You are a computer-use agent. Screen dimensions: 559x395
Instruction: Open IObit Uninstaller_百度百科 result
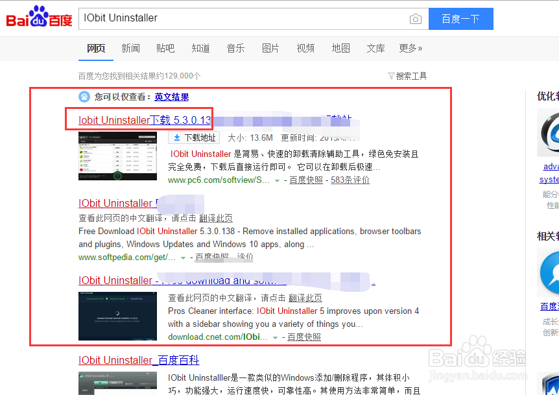(x=139, y=361)
